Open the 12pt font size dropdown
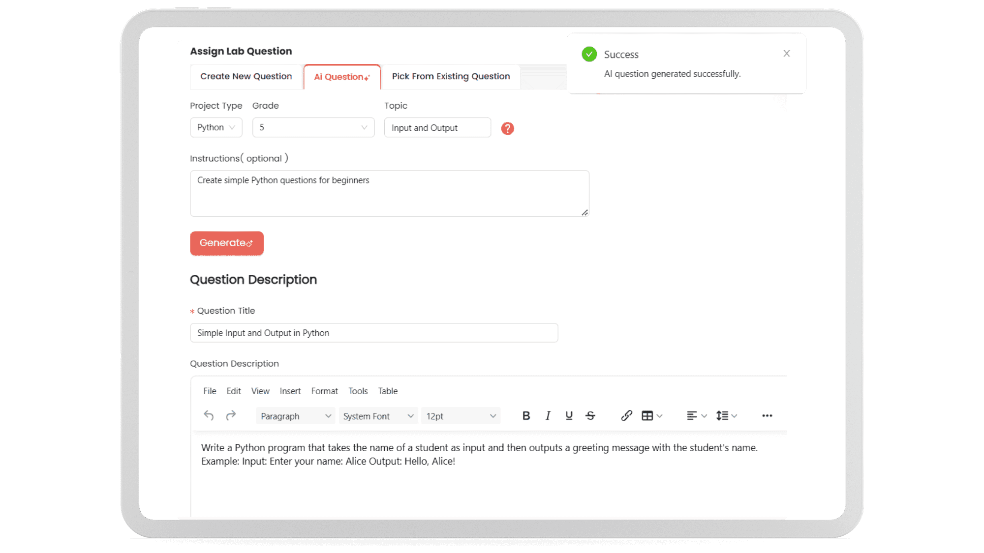This screenshot has height=553, width=984. point(461,416)
